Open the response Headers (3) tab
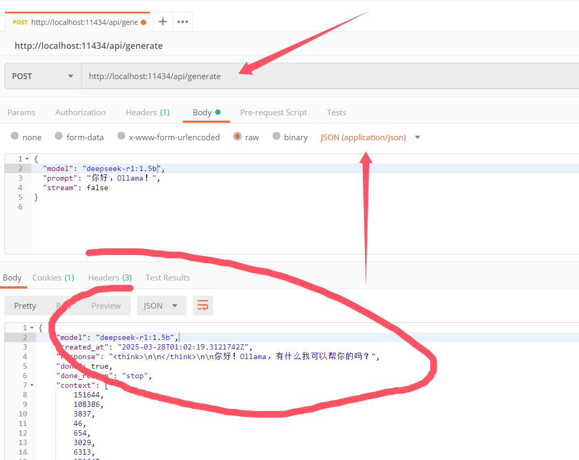Viewport: 579px width, 460px height. tap(109, 278)
